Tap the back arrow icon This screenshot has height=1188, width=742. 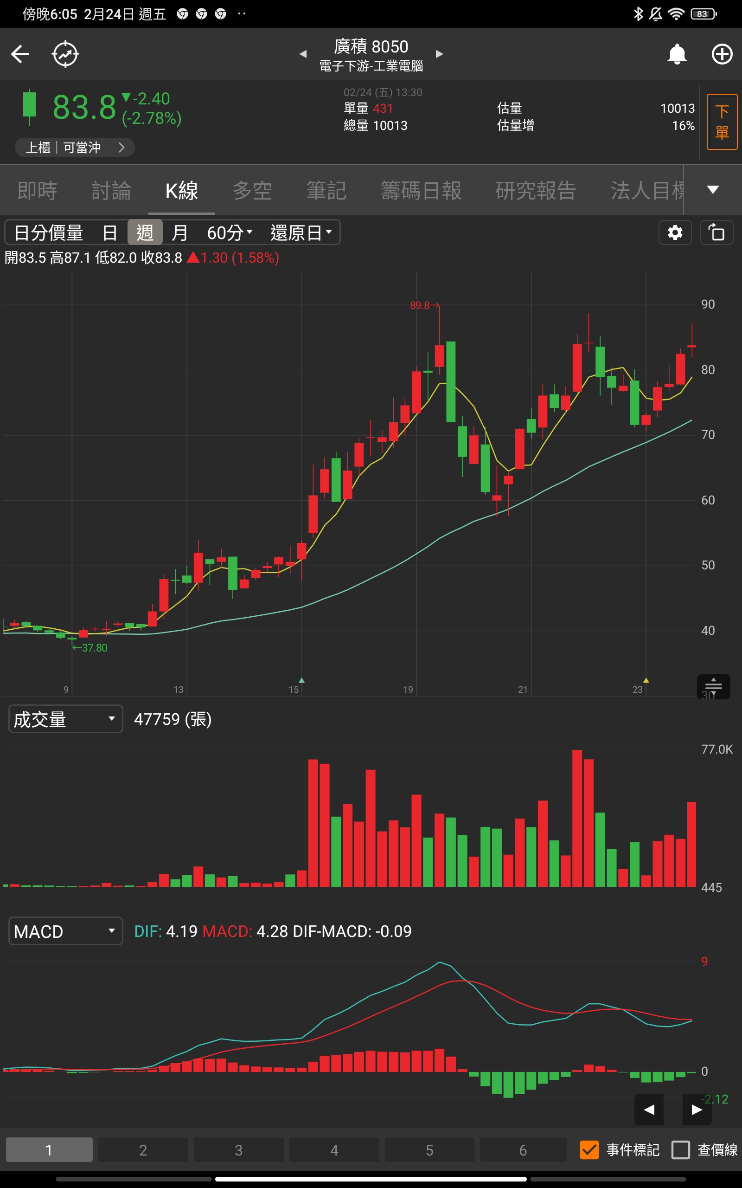[x=20, y=54]
